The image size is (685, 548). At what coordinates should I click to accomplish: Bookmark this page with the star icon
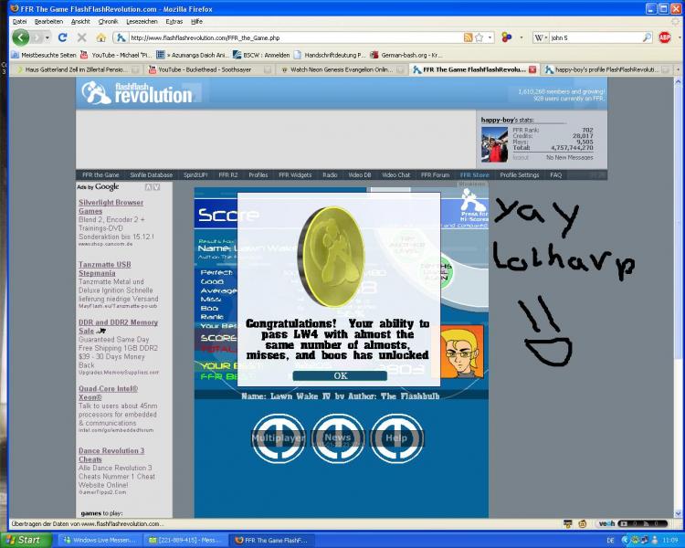(x=479, y=37)
